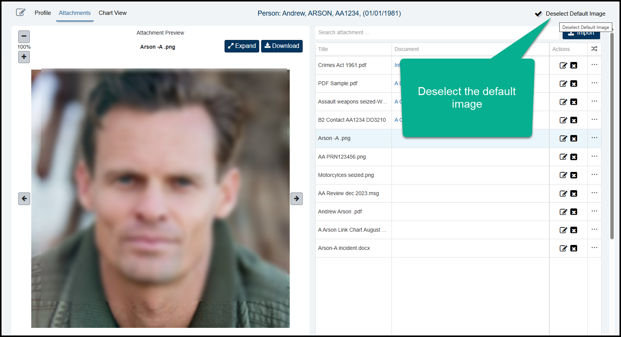This screenshot has height=337, width=621.
Task: Click the edit pencil icon beside Profile
Action: tap(21, 13)
